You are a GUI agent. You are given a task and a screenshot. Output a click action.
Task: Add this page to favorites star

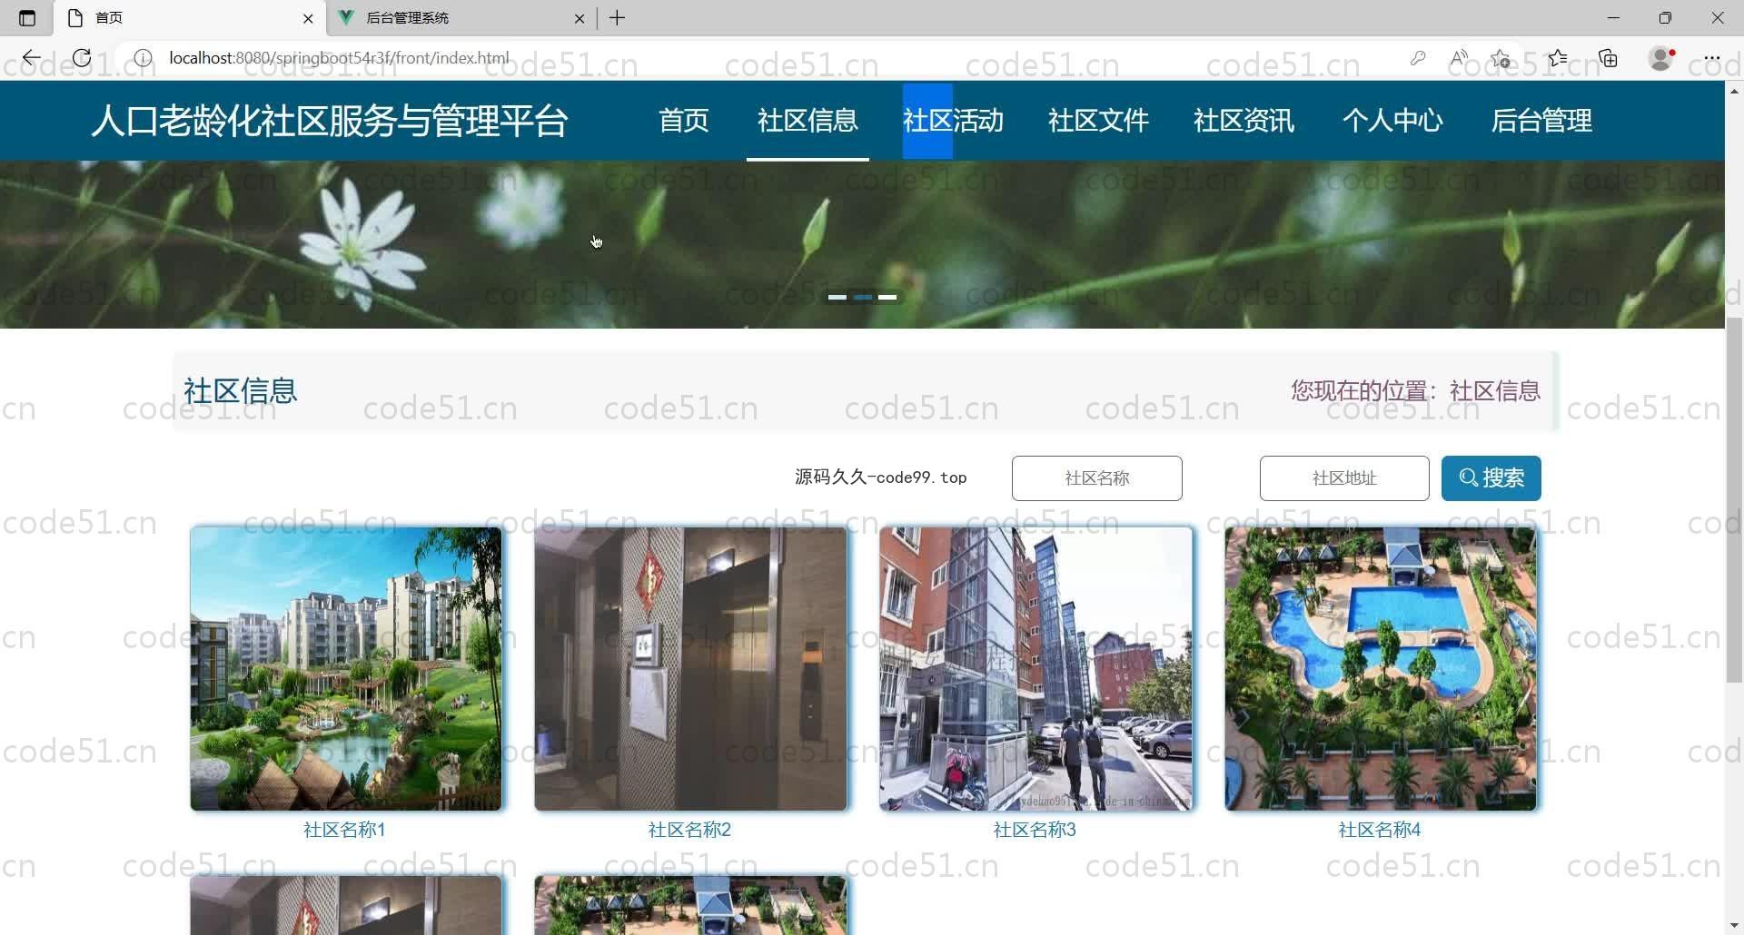click(1500, 58)
